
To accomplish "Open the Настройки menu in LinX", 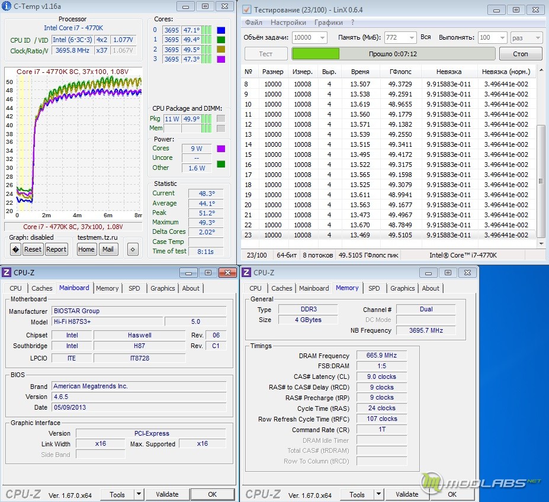I will [288, 22].
